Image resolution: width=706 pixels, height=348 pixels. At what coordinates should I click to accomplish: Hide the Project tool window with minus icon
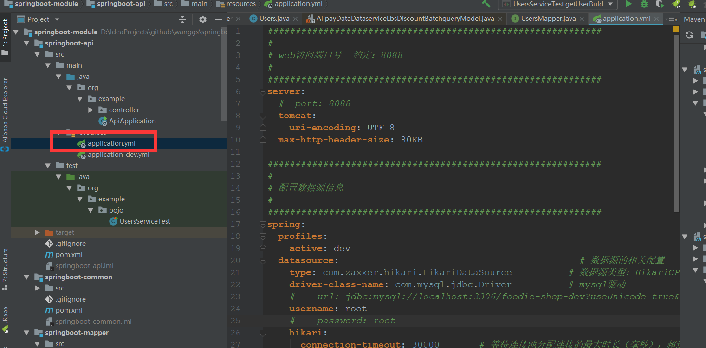219,19
